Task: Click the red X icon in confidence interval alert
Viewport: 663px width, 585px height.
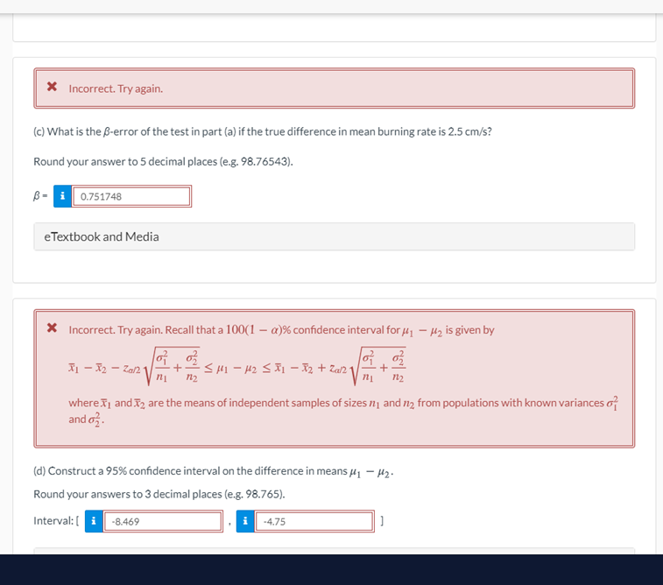Action: coord(52,328)
